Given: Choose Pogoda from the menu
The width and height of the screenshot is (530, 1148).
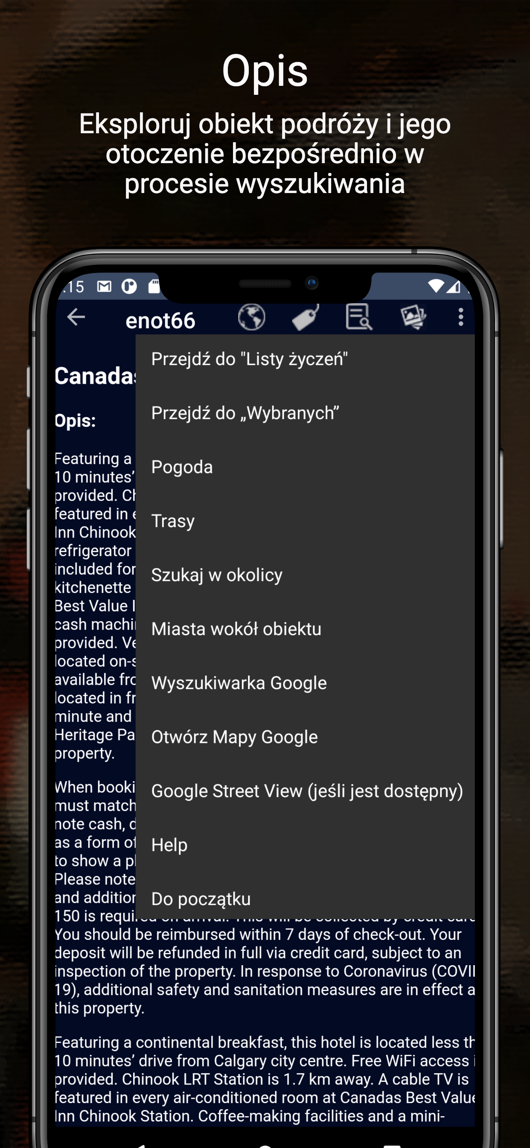Looking at the screenshot, I should pos(305,467).
